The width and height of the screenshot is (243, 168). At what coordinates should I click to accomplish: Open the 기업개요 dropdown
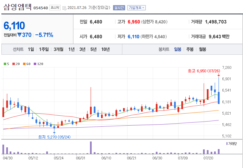coord(136,8)
